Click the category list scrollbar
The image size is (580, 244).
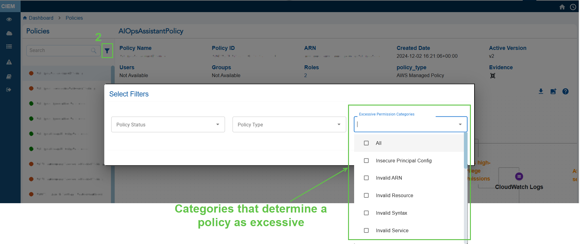click(465, 151)
